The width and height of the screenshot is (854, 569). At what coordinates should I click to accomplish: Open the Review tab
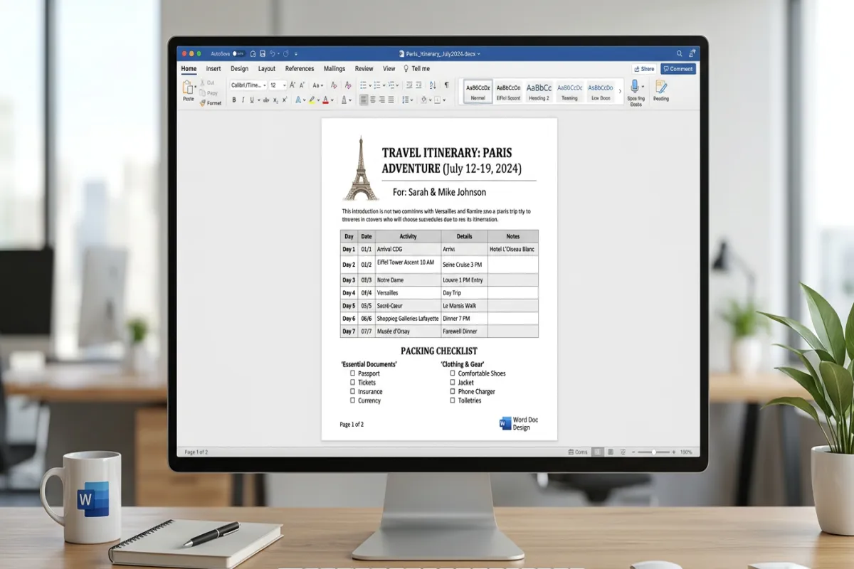(364, 68)
